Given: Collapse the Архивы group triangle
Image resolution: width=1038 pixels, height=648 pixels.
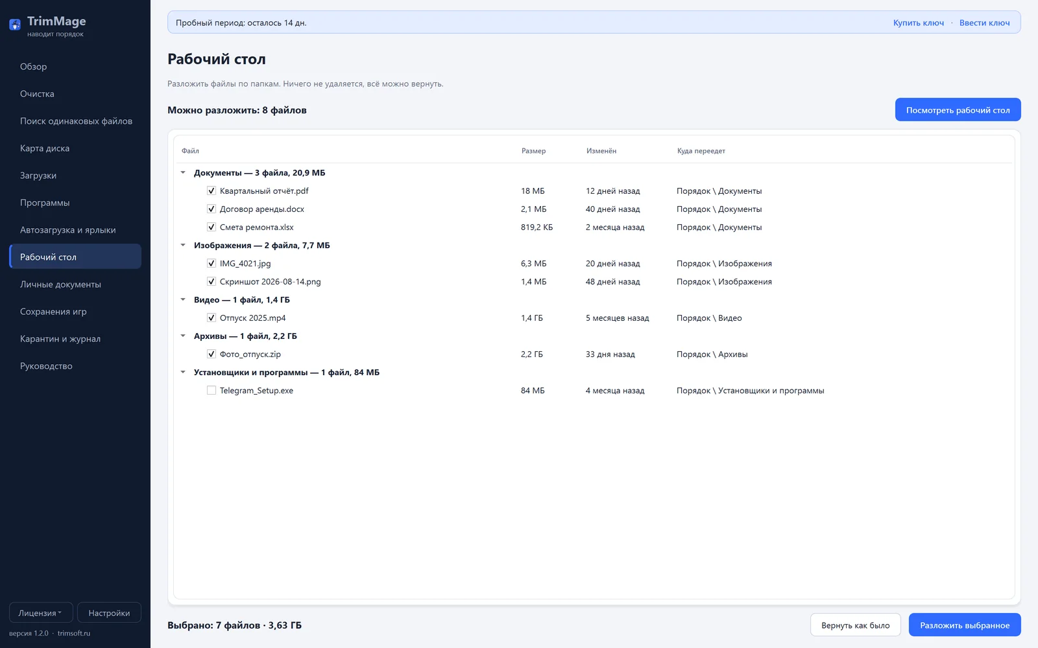Looking at the screenshot, I should pyautogui.click(x=183, y=336).
